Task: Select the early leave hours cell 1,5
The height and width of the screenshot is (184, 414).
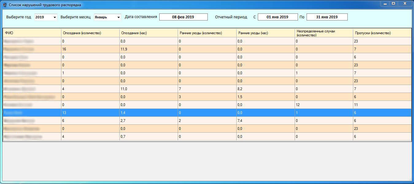Action: pos(265,97)
